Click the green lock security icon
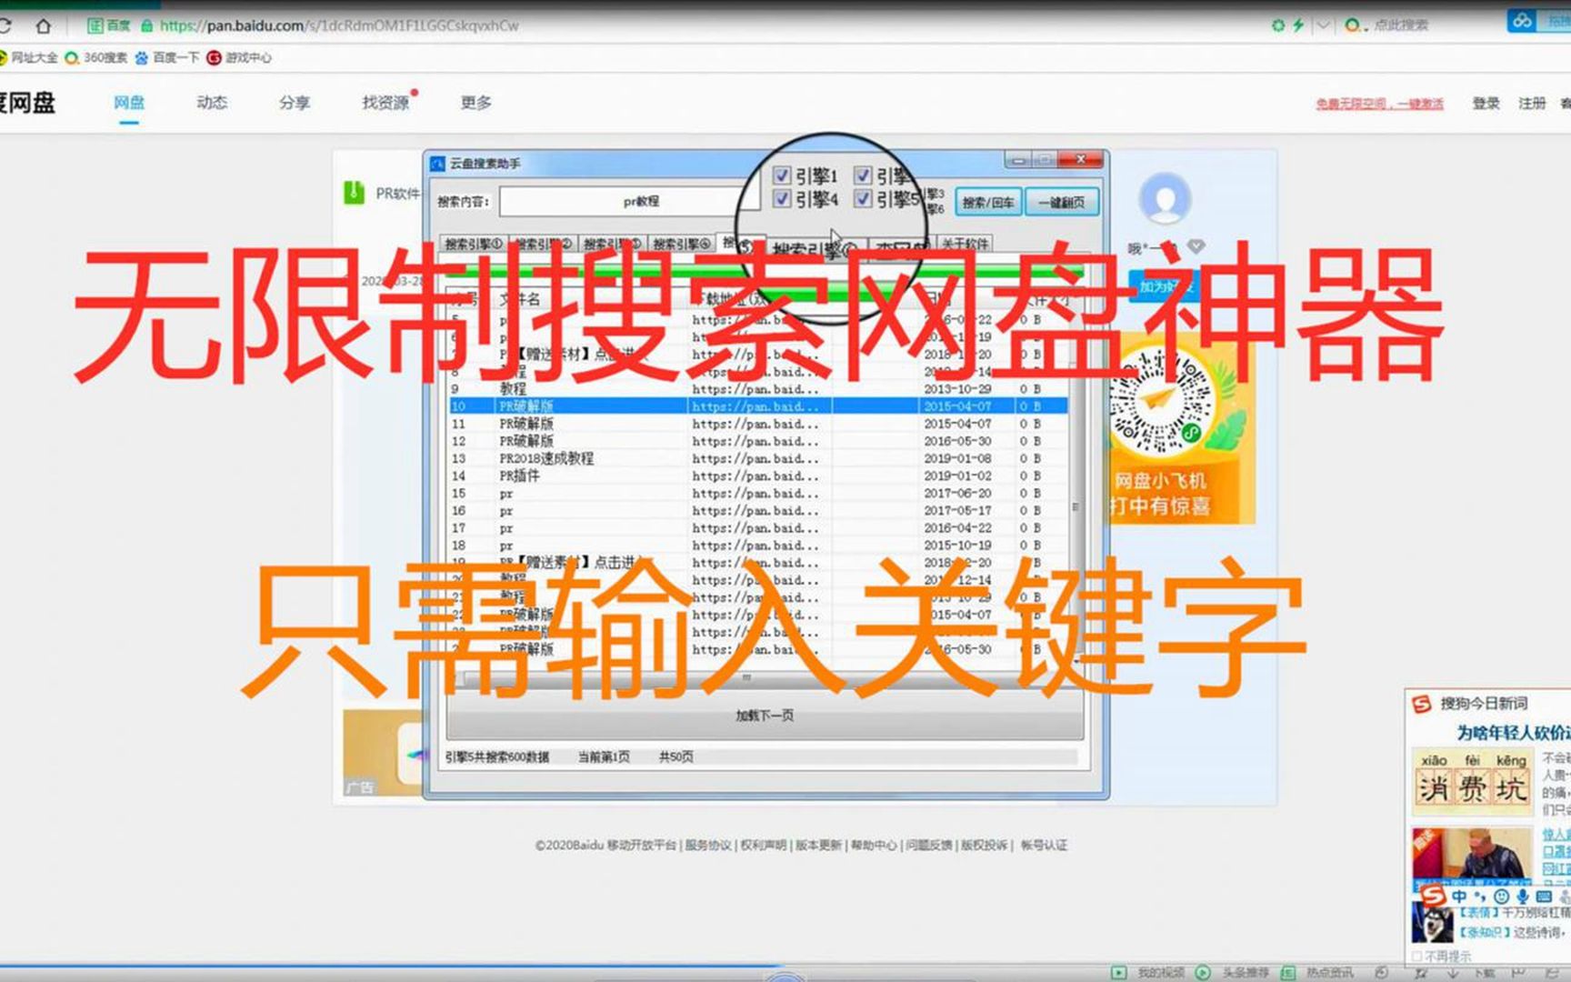This screenshot has width=1571, height=982. tap(146, 25)
